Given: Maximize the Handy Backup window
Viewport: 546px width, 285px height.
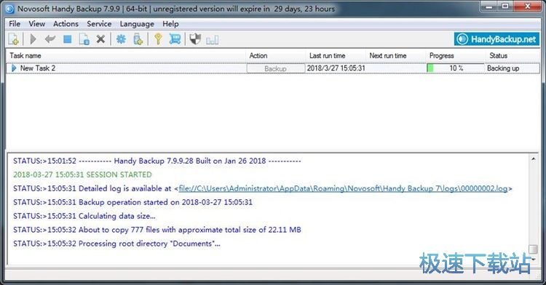Looking at the screenshot, I should tap(506, 7).
